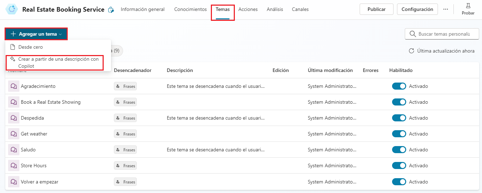This screenshot has width=482, height=193.
Task: Toggle the Store Hours enabled switch
Action: tap(399, 165)
